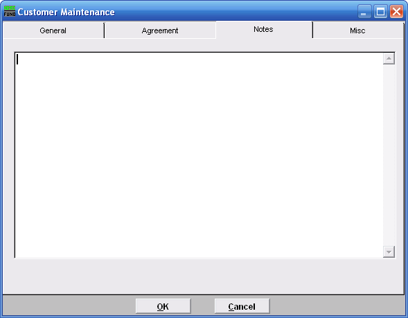Close the Customer Maintenance window
The image size is (408, 318).
coord(396,12)
